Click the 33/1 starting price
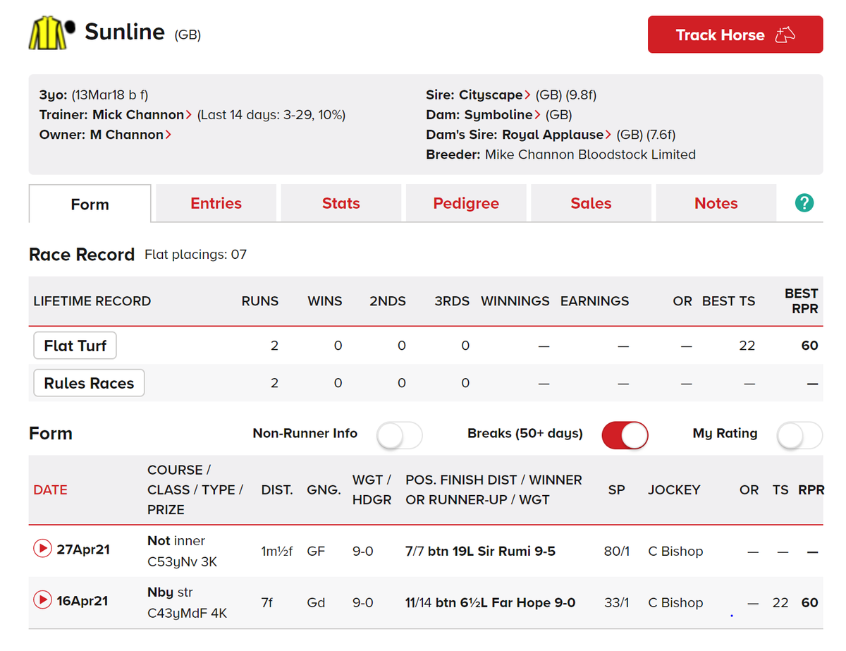 click(617, 602)
